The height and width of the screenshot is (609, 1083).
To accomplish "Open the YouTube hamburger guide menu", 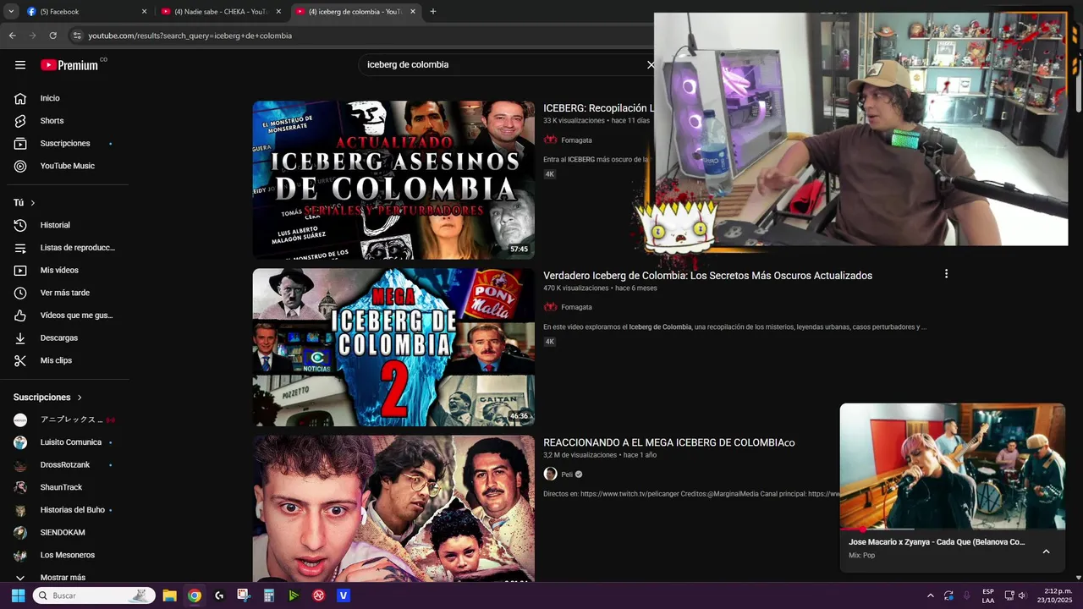I will (20, 65).
